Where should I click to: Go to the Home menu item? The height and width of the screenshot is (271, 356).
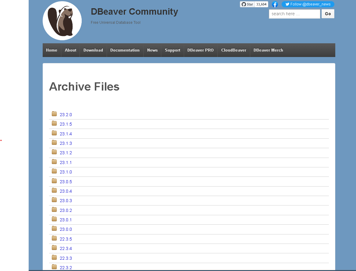click(52, 50)
